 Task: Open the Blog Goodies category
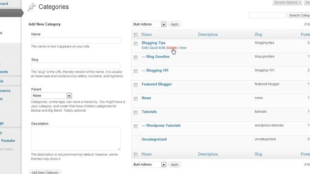[x=158, y=57]
